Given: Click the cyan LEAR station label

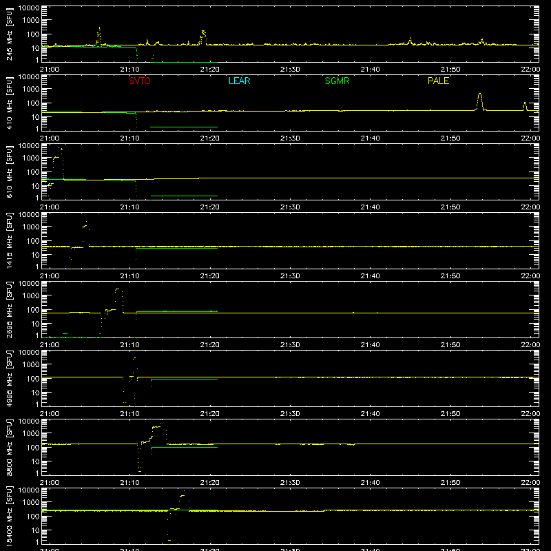Looking at the screenshot, I should [239, 81].
